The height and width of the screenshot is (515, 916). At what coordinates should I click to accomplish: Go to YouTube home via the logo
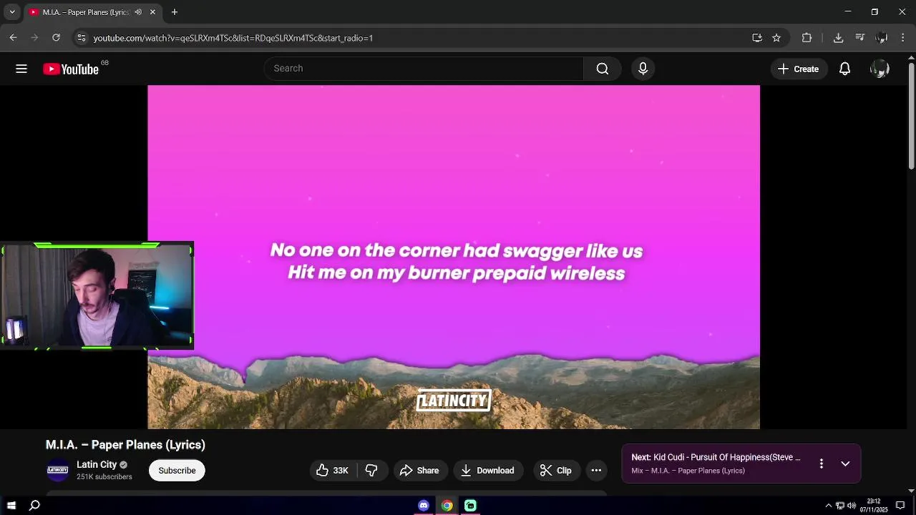coord(70,69)
